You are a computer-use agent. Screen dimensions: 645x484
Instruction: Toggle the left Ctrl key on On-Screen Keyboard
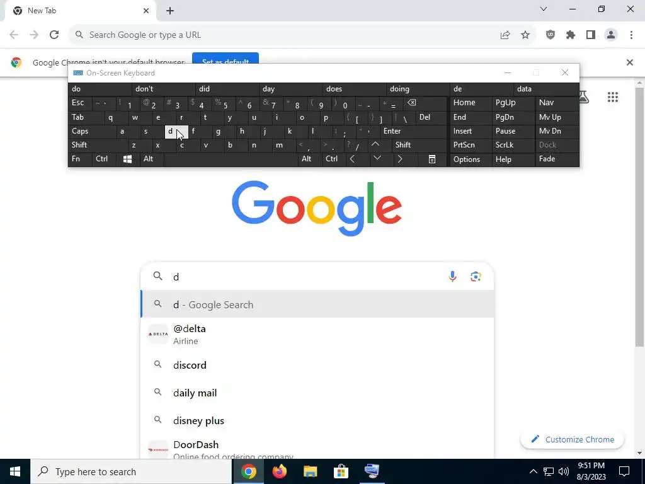click(104, 159)
